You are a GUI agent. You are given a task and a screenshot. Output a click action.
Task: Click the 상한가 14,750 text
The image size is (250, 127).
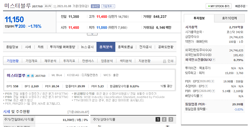point(118,17)
